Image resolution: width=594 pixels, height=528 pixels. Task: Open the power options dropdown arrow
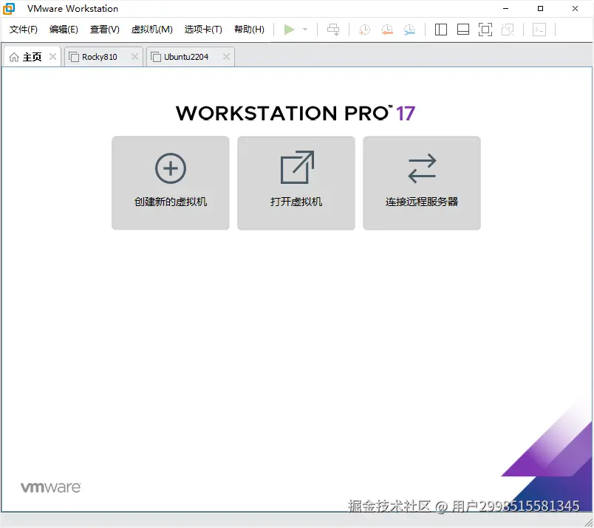(x=305, y=30)
